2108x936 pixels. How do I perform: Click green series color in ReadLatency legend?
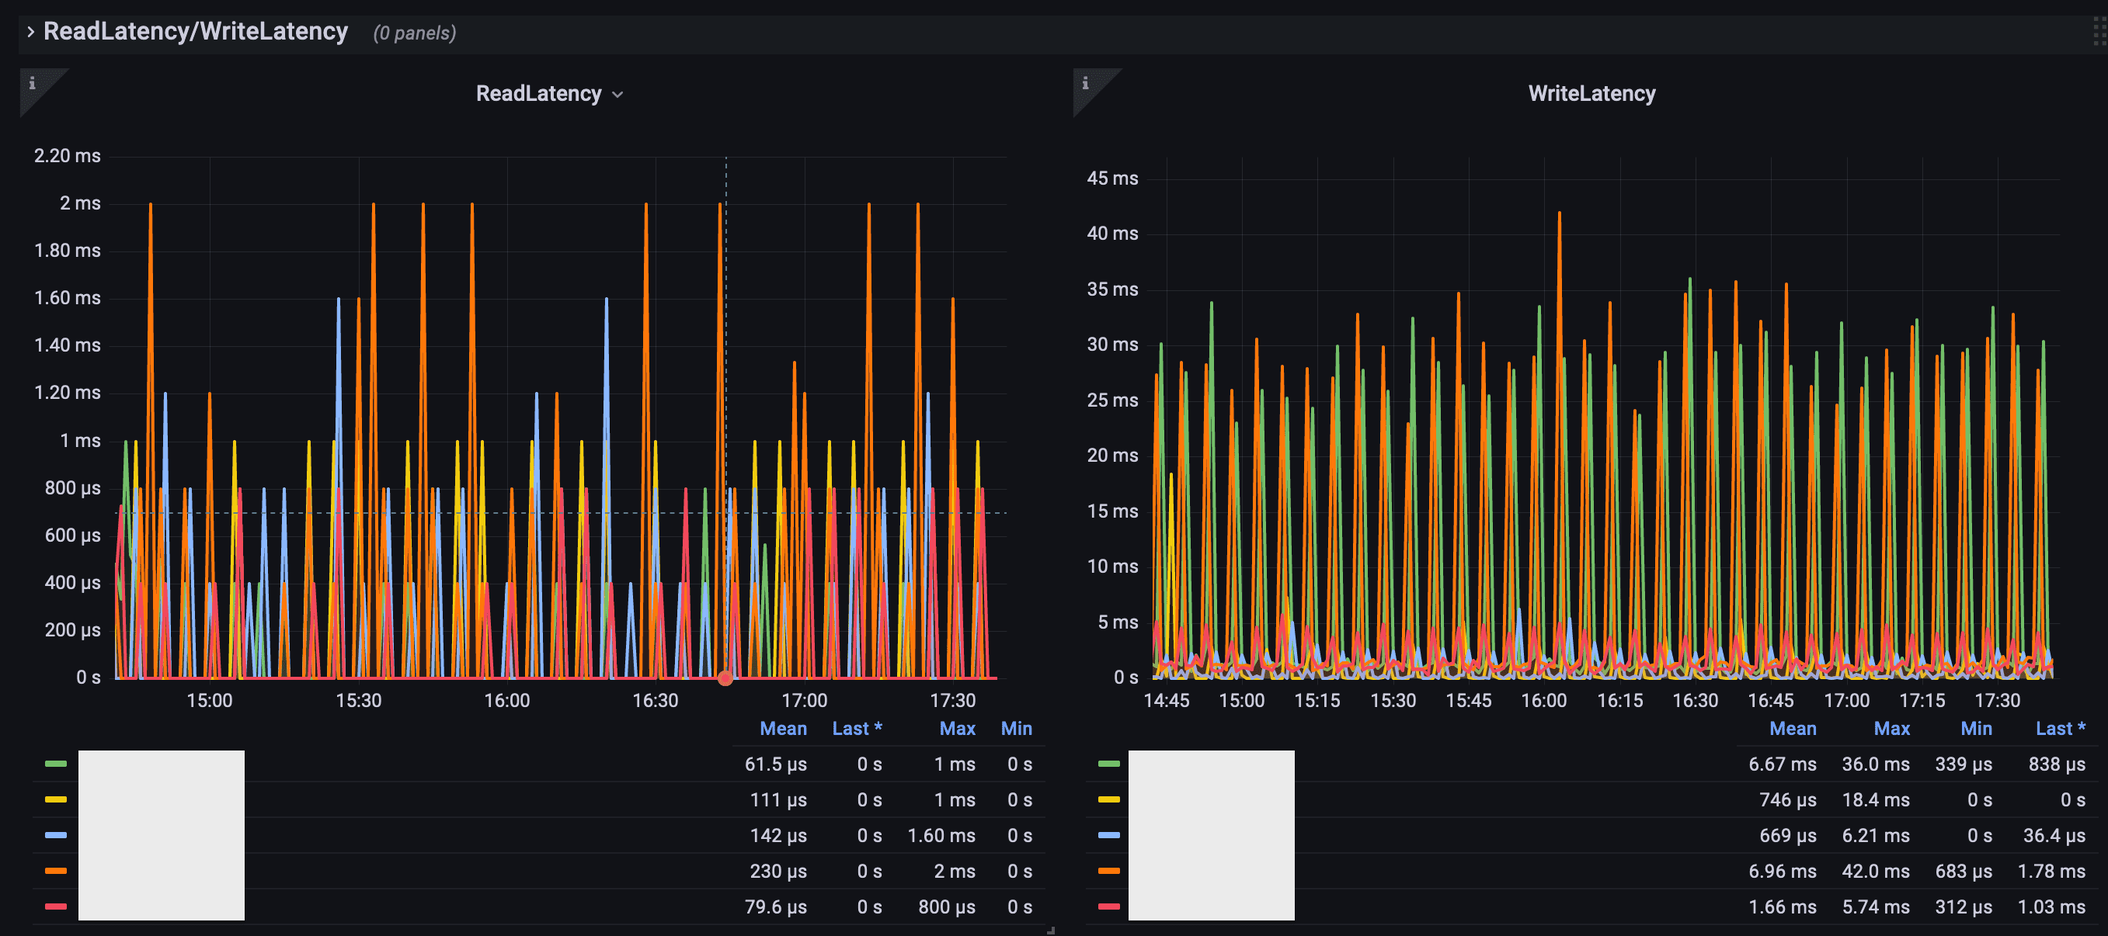pos(56,764)
